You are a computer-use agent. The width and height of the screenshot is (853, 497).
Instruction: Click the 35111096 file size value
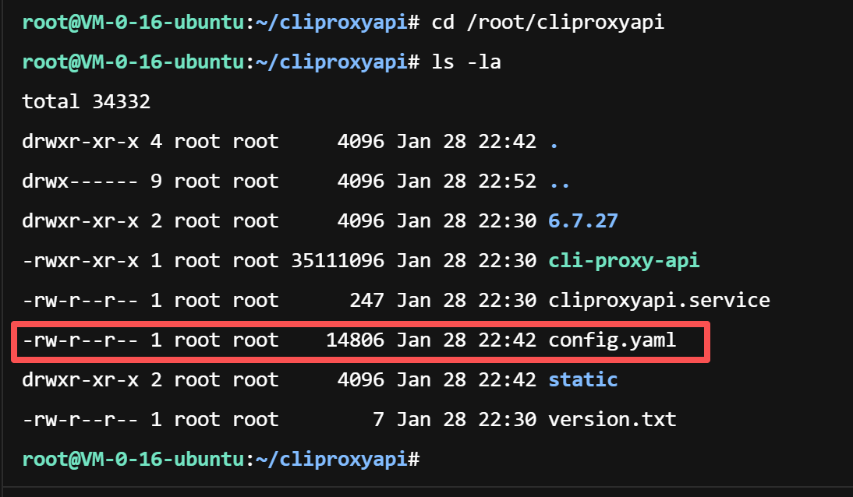tap(338, 260)
